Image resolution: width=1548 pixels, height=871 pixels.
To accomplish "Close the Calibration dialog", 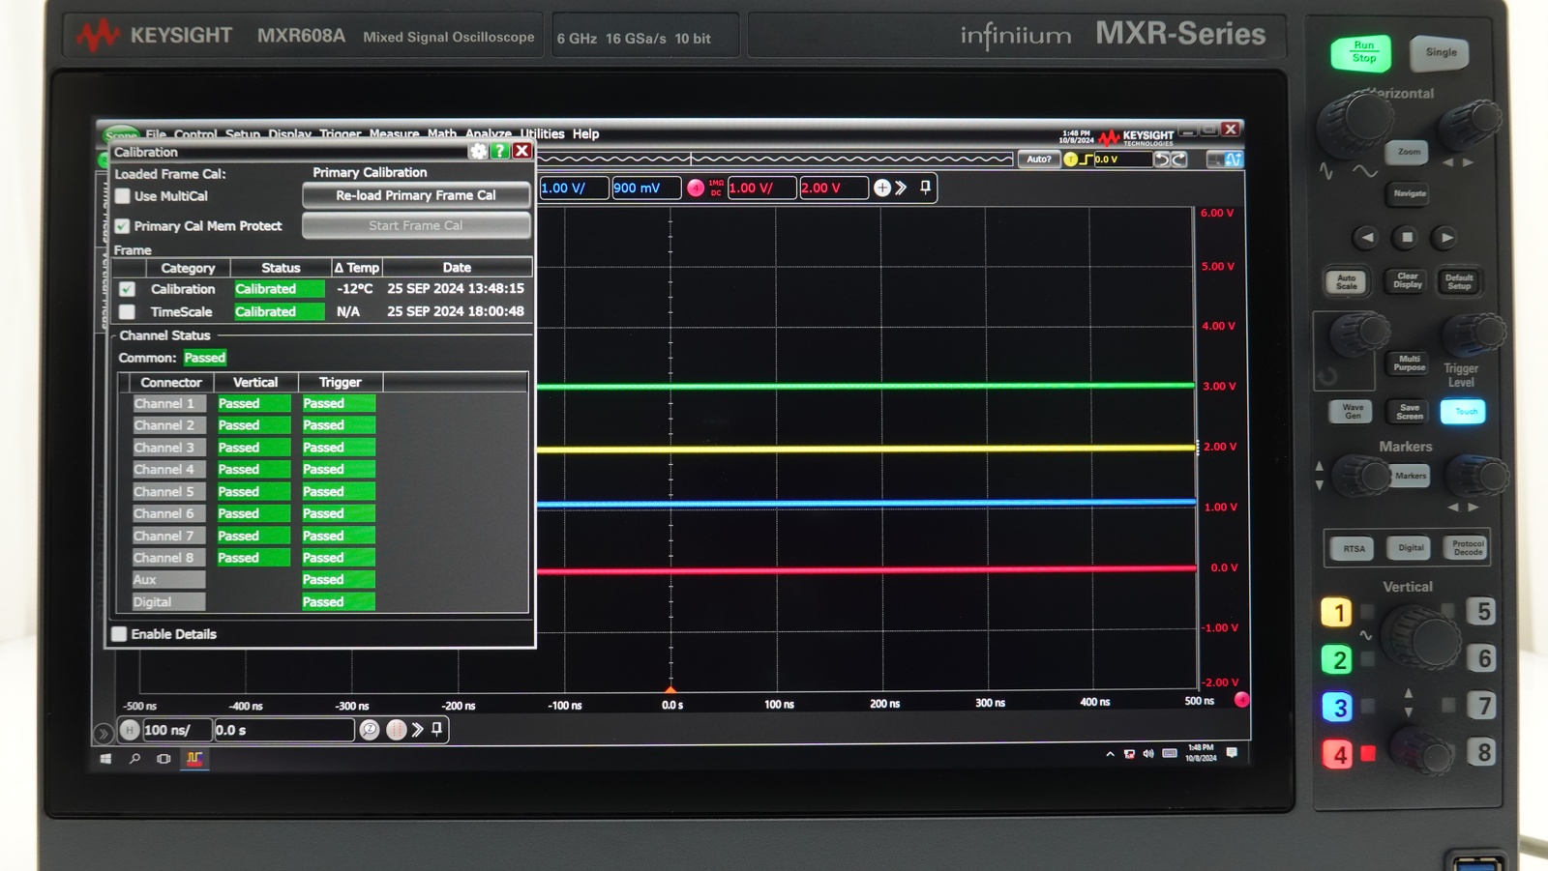I will 521,151.
